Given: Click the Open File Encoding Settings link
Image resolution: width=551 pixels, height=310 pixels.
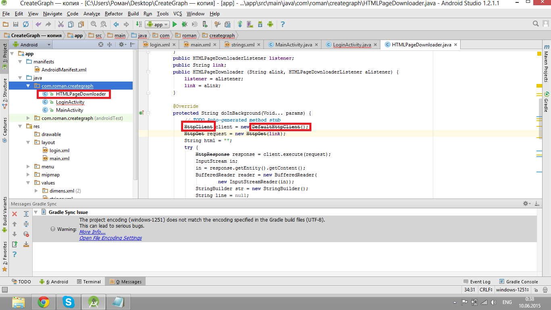Looking at the screenshot, I should pos(111,238).
